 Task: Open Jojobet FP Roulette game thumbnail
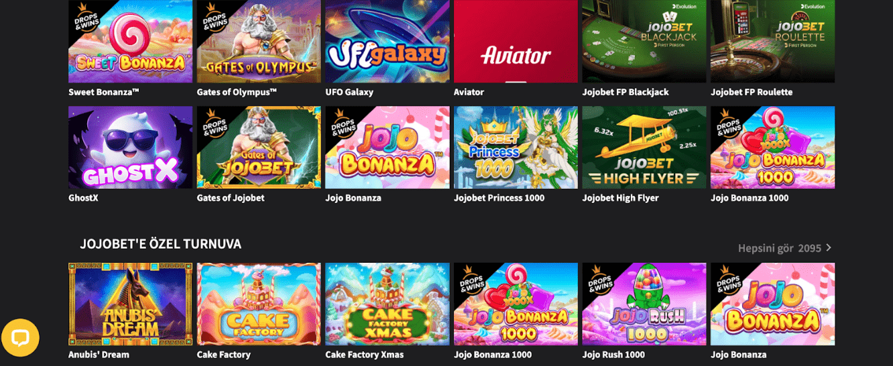[x=773, y=41]
